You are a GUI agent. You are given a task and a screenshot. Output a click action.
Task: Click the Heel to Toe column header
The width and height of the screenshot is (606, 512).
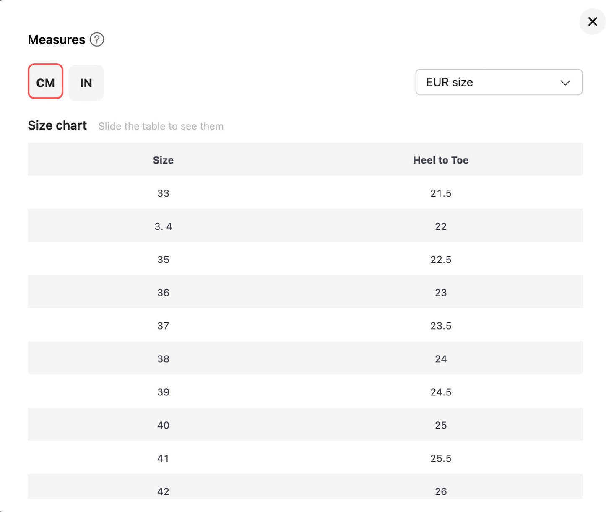[440, 160]
